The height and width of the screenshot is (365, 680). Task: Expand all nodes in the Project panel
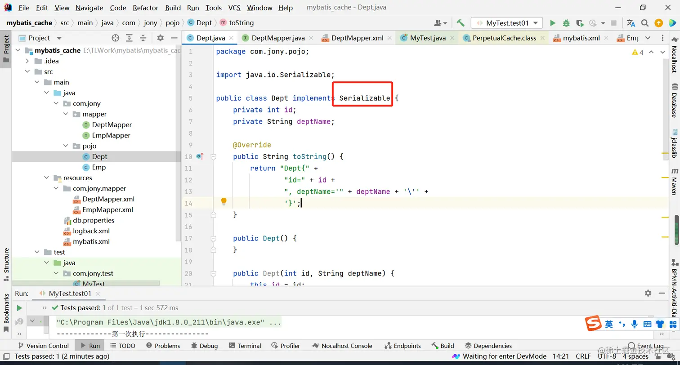point(129,38)
